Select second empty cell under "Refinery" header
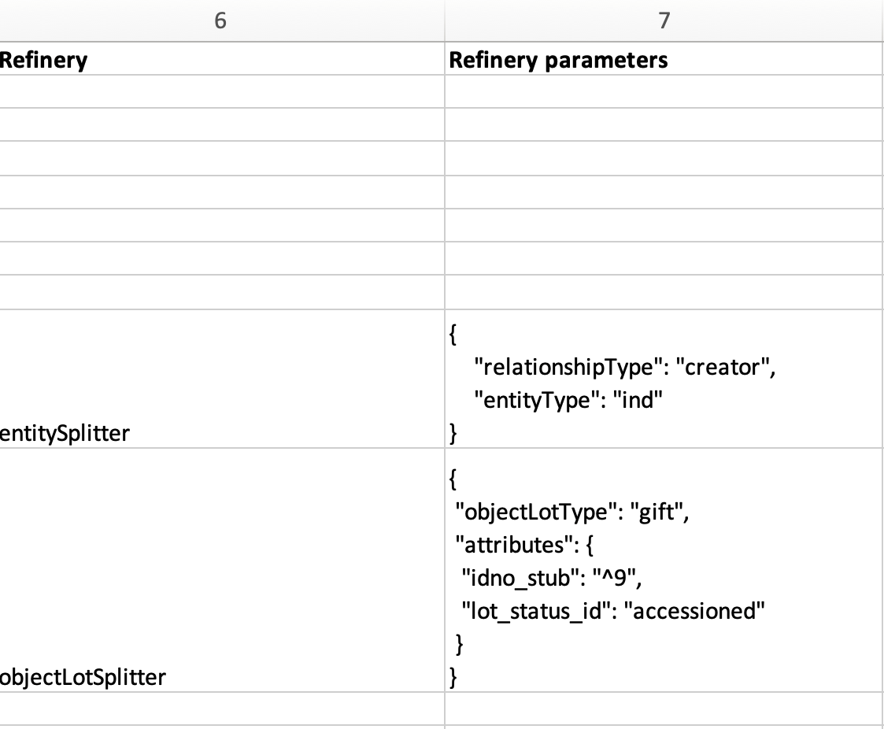This screenshot has width=884, height=729. tap(220, 125)
